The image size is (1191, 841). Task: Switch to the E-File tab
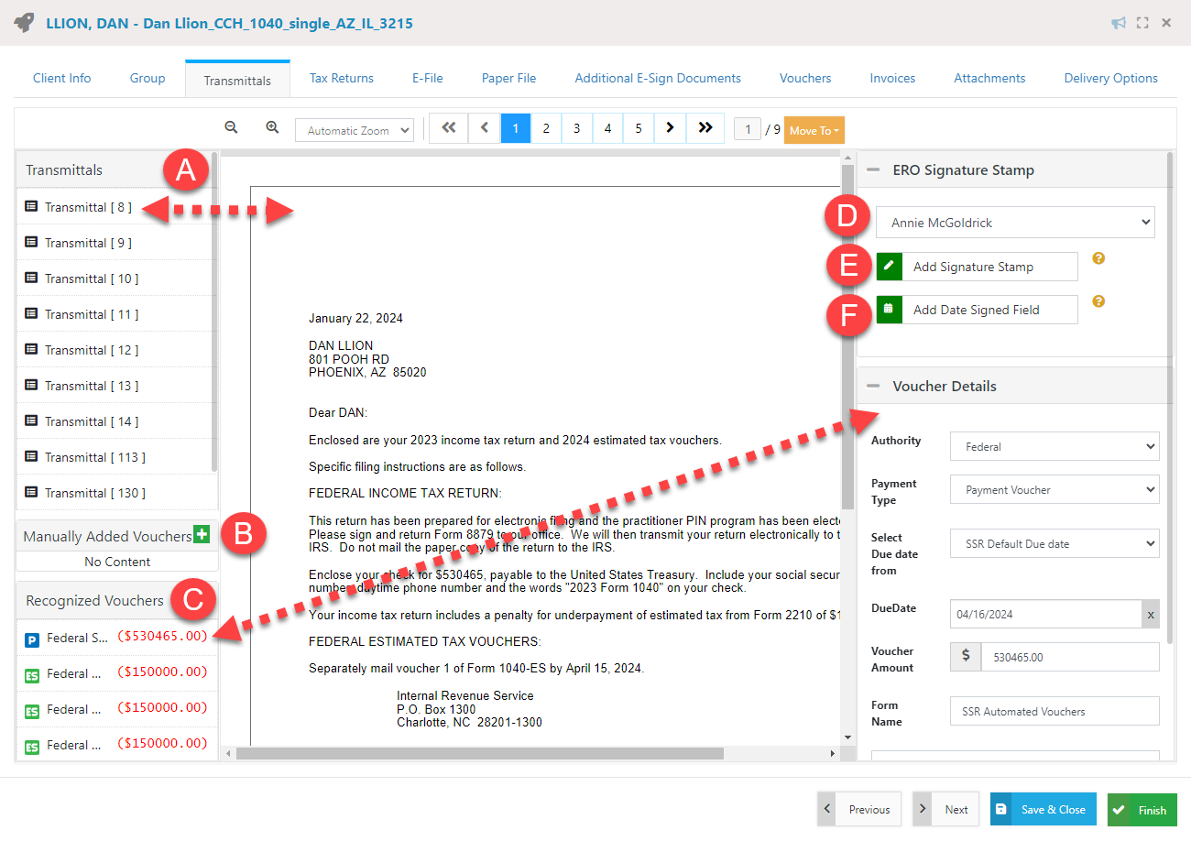[427, 78]
